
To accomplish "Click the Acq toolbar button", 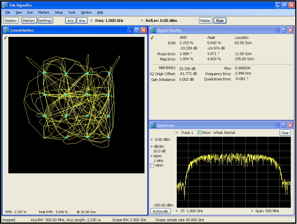I will [x=70, y=21].
